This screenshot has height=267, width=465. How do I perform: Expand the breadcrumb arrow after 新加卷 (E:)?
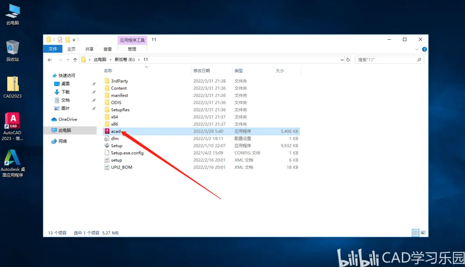pyautogui.click(x=139, y=60)
